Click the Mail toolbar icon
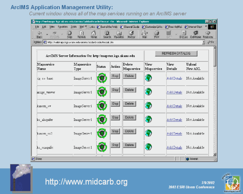Screen dimensions: 243x194 (x=144, y=34)
